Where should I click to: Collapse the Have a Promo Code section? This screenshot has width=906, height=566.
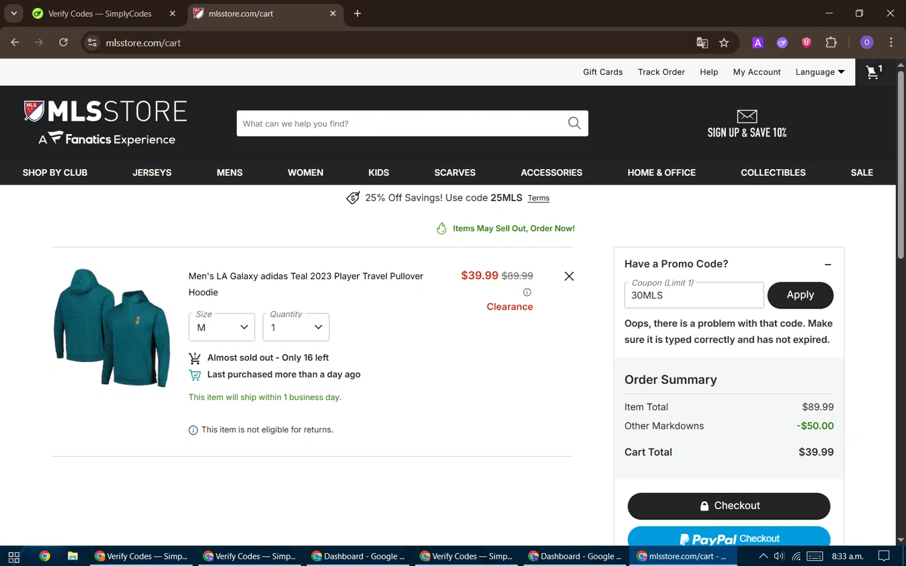[x=828, y=265]
